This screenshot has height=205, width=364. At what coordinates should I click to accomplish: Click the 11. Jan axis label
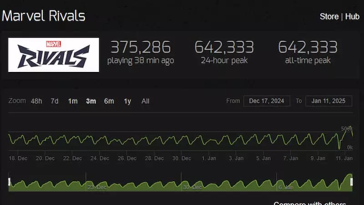pyautogui.click(x=344, y=158)
